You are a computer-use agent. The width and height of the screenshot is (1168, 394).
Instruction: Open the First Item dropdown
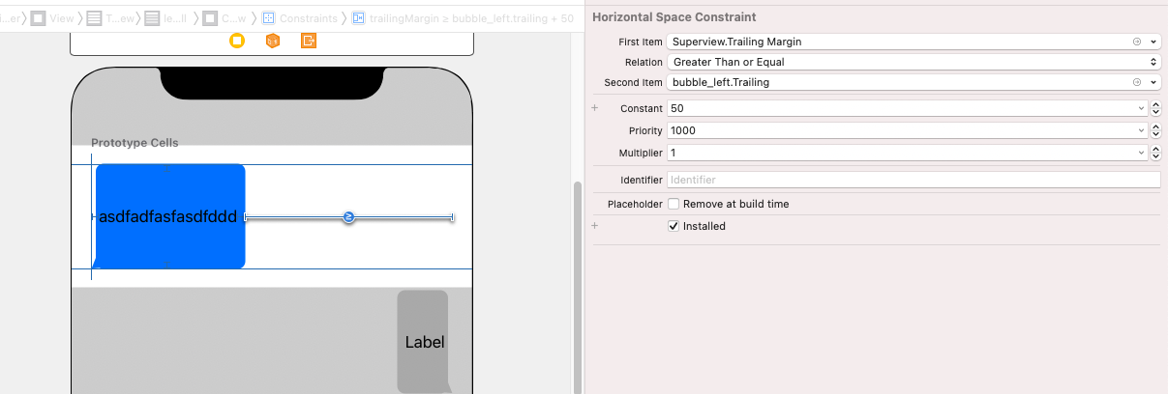1153,42
